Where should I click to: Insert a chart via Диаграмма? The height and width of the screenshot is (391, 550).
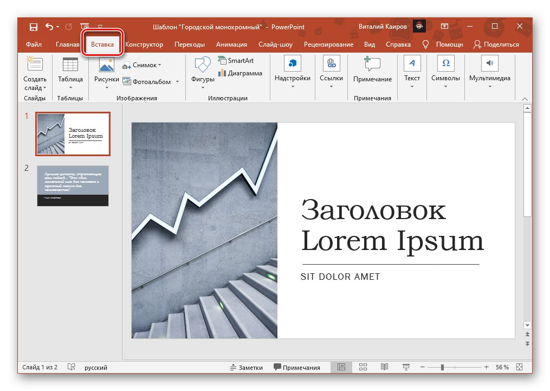[222, 73]
